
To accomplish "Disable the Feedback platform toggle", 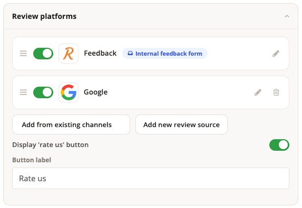I will [43, 54].
